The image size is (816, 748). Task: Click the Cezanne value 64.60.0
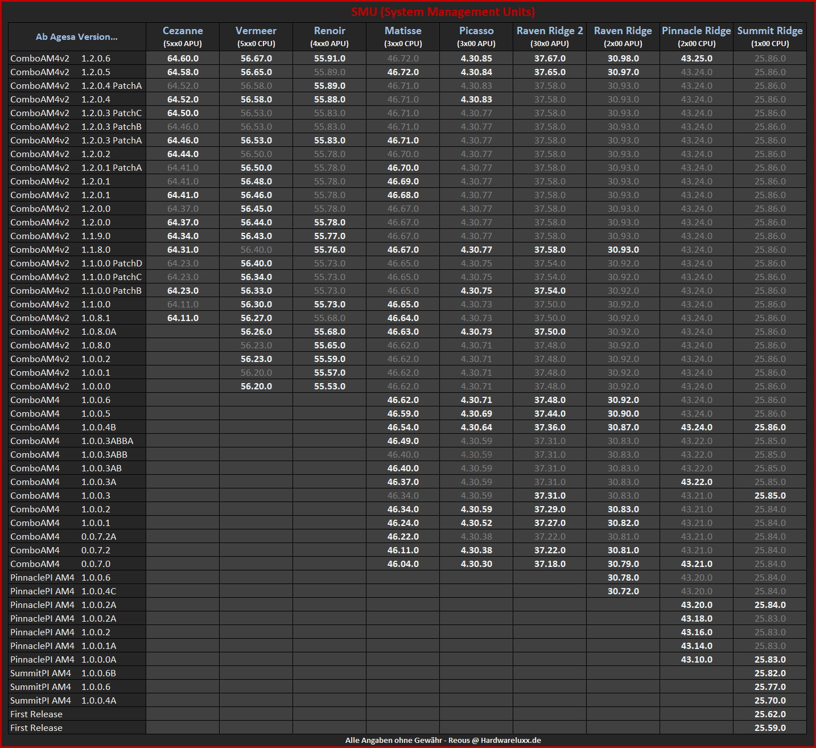click(x=183, y=58)
